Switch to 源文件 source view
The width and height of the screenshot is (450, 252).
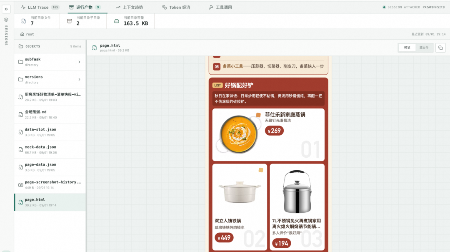tap(424, 48)
